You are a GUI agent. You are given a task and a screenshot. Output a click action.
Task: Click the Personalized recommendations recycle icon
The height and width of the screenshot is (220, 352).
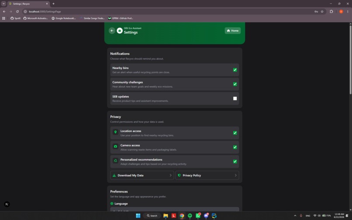[x=115, y=161]
